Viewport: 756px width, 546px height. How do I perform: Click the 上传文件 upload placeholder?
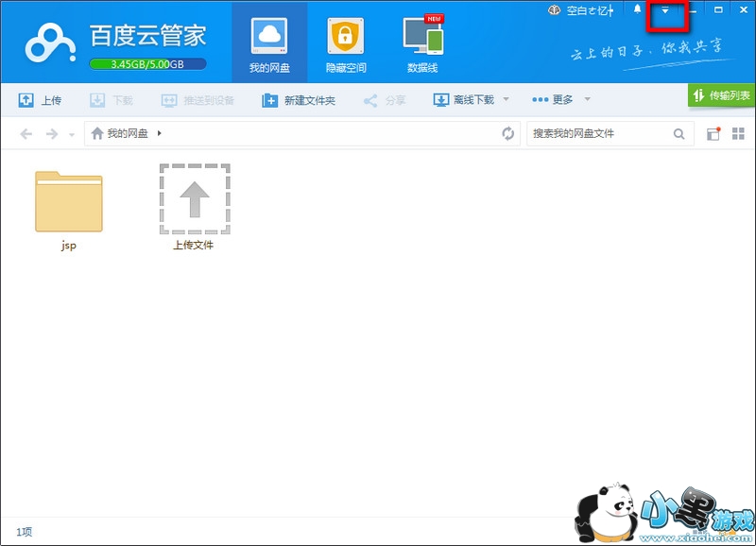point(195,207)
